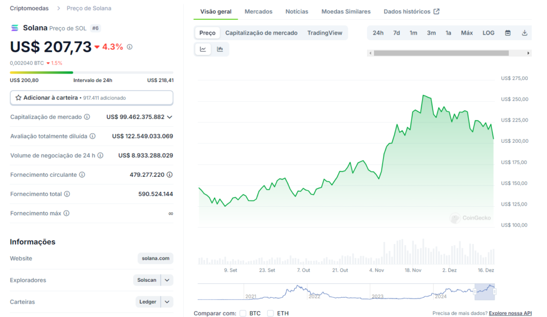This screenshot has width=547, height=317.
Task: Select the candlestick chart view icon
Action: pyautogui.click(x=220, y=49)
